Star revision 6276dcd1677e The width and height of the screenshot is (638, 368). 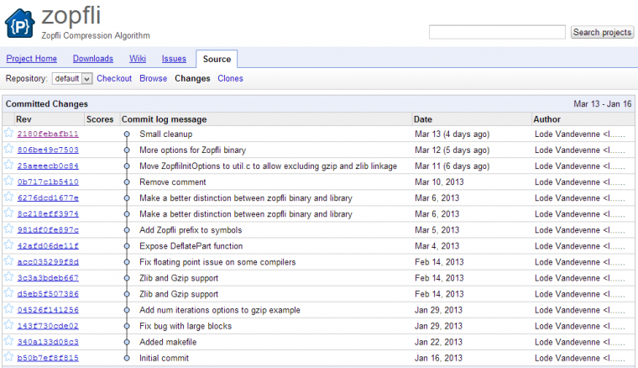click(8, 197)
